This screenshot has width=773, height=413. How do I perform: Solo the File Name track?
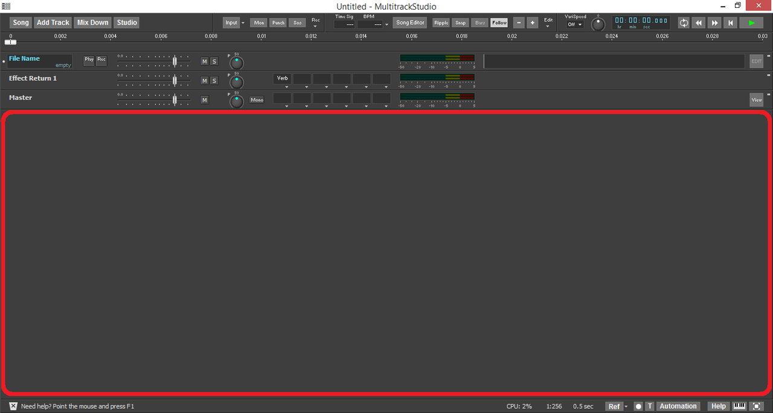pos(214,61)
